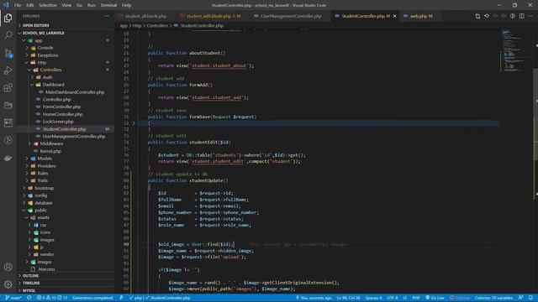This screenshot has height=302, width=538.
Task: Expand the Auth folder
Action: 47,77
